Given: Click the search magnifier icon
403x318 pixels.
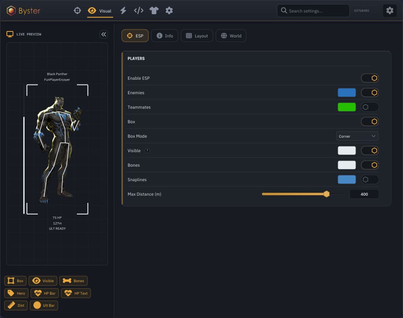Looking at the screenshot, I should tap(284, 10).
